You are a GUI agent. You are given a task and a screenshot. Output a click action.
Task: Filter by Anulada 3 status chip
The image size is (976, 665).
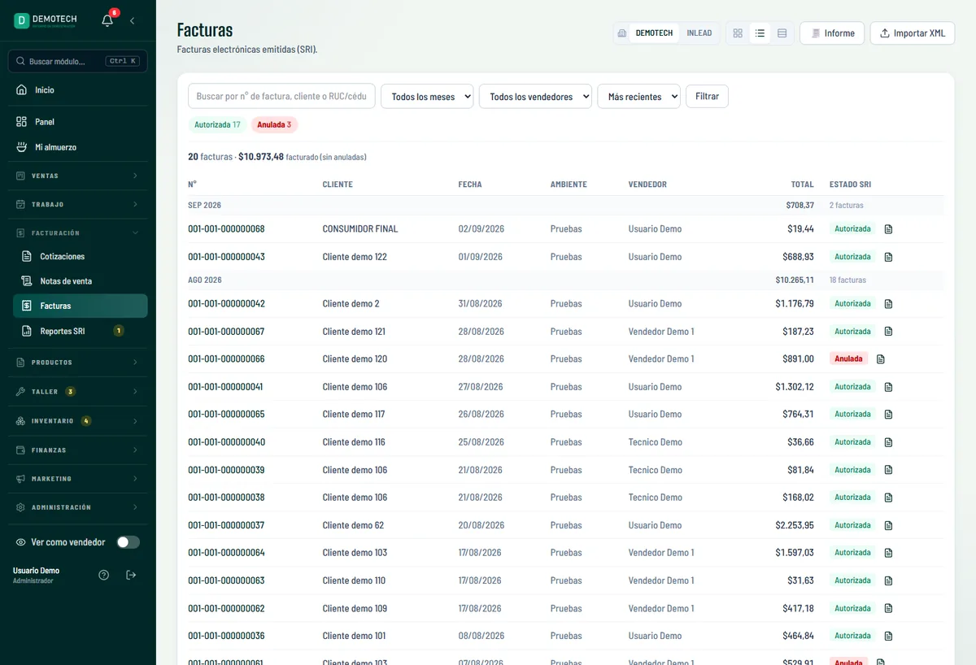click(x=274, y=125)
